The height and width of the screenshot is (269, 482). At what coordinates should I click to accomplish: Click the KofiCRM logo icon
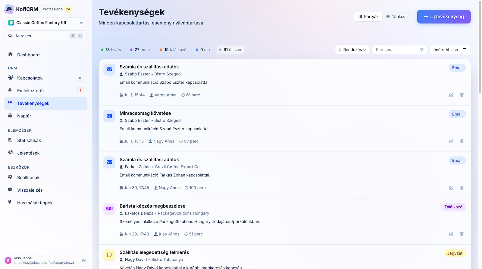click(x=9, y=9)
